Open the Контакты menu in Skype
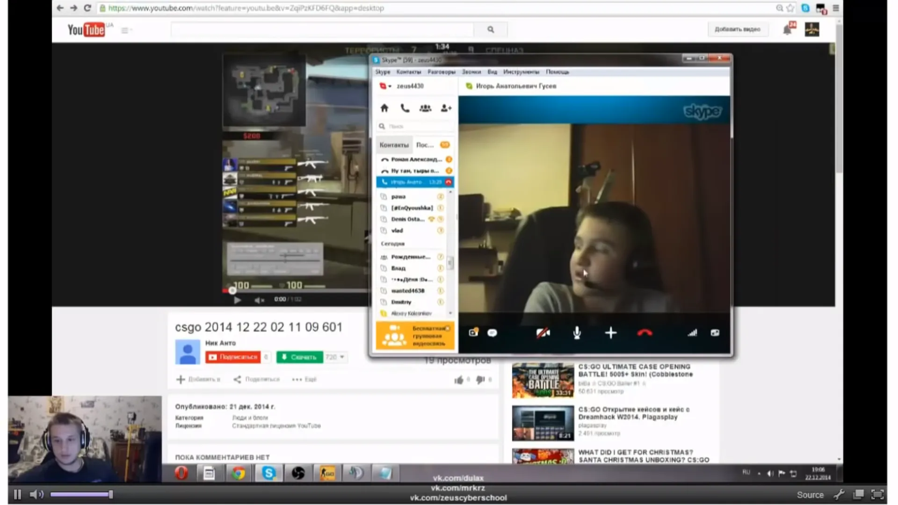The image size is (898, 505). click(409, 72)
